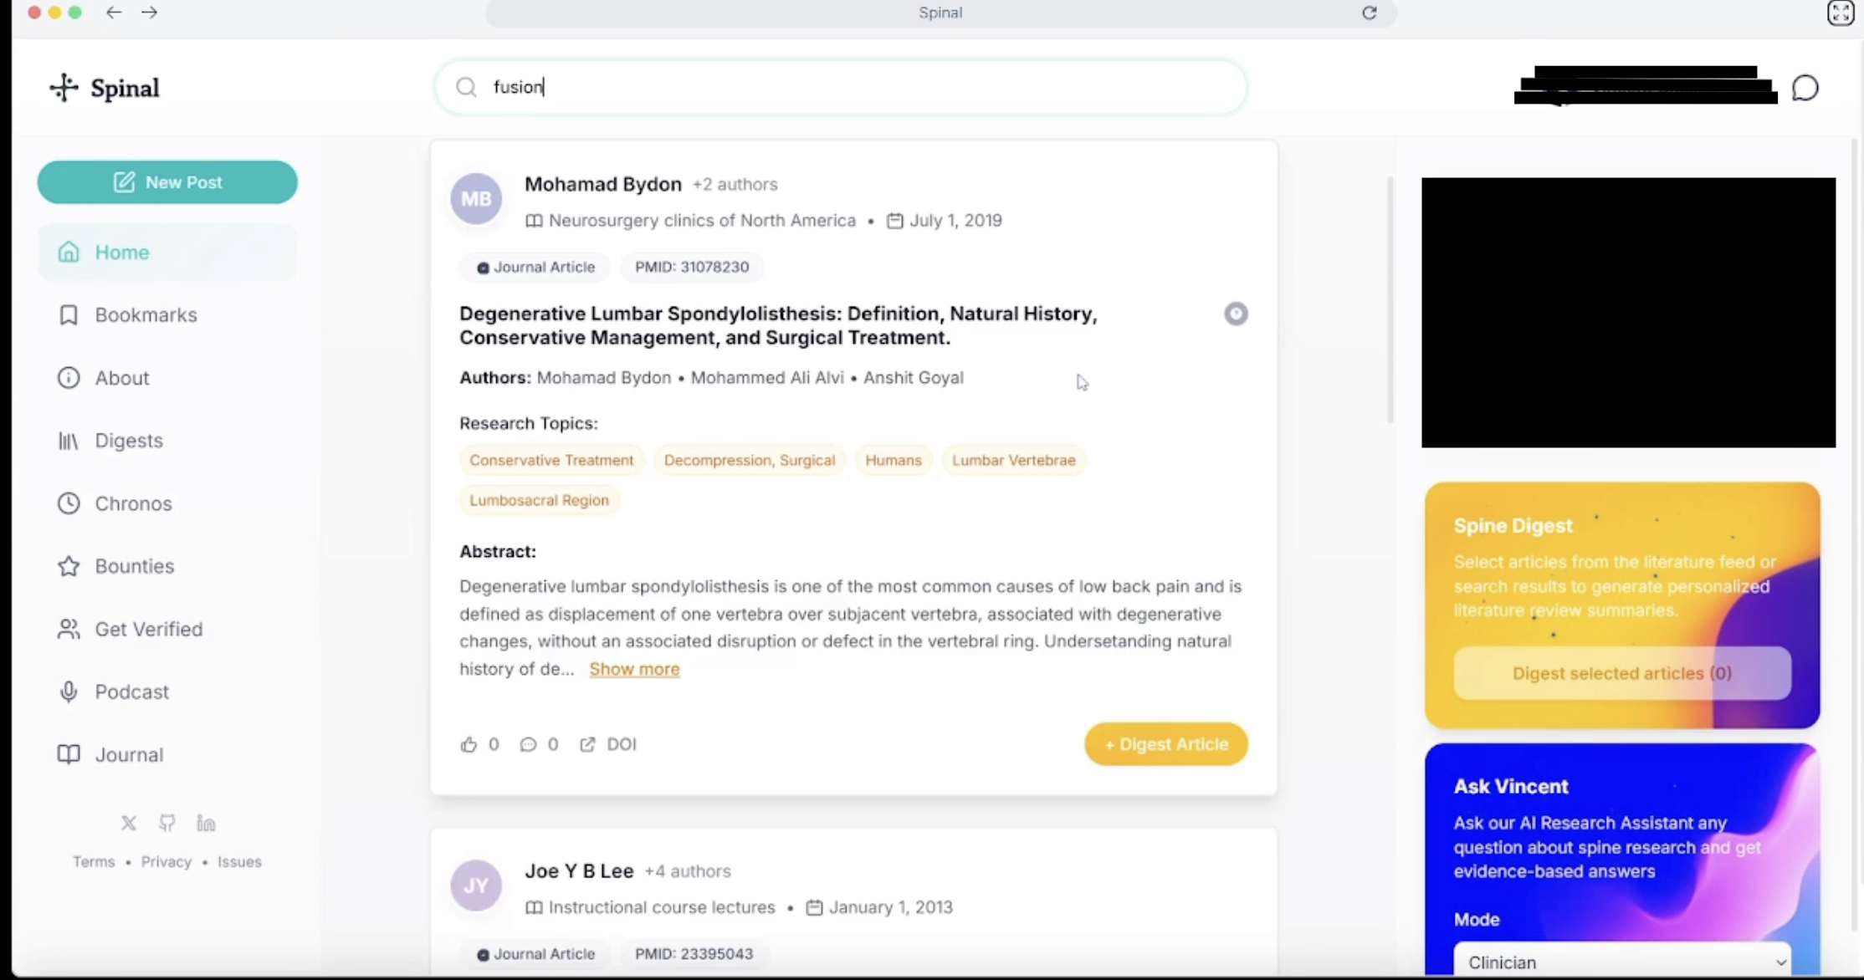
Task: Expand abstract with Show more link
Action: click(x=634, y=669)
